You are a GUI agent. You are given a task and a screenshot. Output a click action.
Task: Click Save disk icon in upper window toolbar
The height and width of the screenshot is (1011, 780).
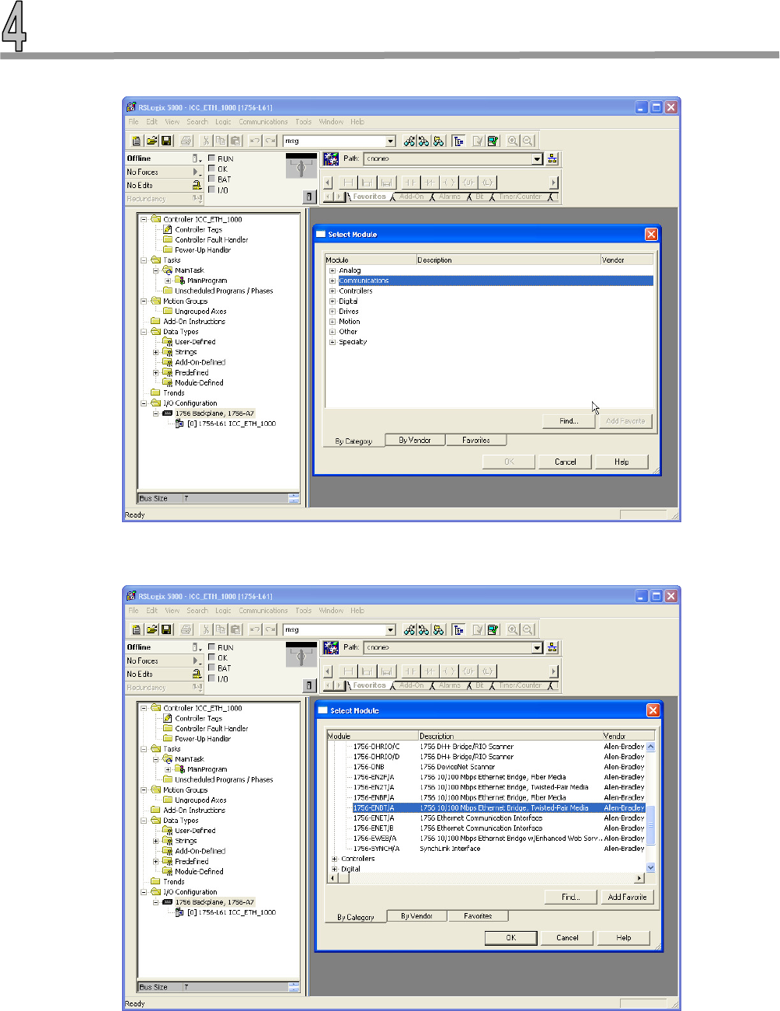pos(165,141)
